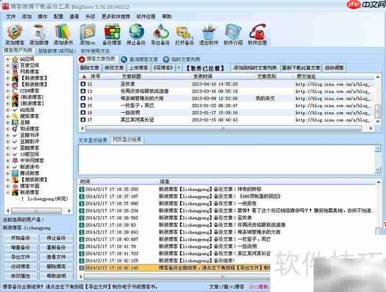This screenshot has height=292, width=386.
Task: Collapse the last 新浪博客 tree node
Action: [x=8, y=192]
